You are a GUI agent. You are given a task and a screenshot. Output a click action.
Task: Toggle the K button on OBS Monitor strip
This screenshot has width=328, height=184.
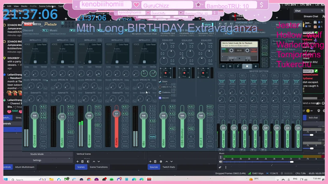(191, 137)
